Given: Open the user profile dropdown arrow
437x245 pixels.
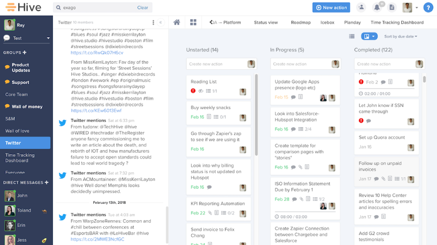Looking at the screenshot, I should click(x=417, y=8).
